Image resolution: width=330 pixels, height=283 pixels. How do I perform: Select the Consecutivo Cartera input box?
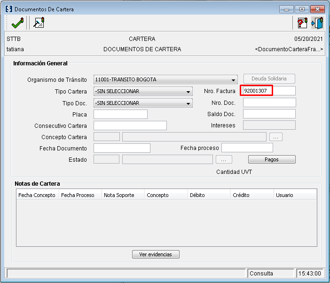130,126
